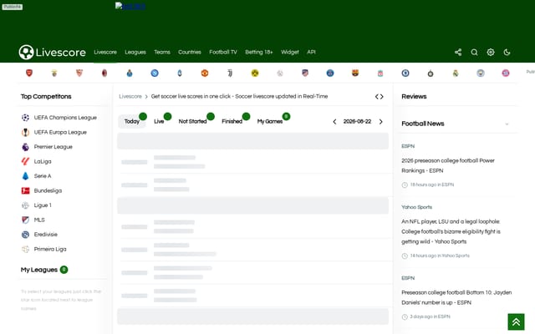535x334 pixels.
Task: Select the Today filter tab
Action: (132, 121)
